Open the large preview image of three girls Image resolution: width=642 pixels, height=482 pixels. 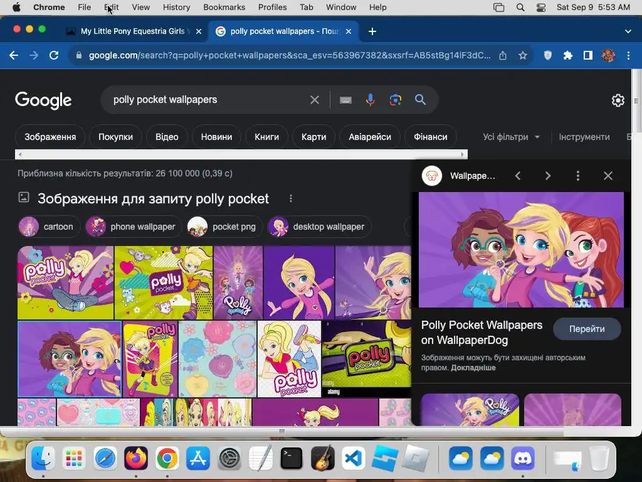(521, 250)
